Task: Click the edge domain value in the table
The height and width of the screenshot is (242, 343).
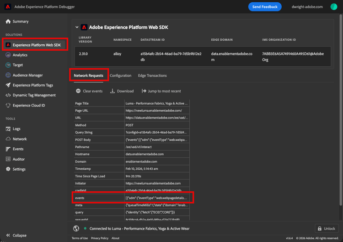Action: [x=232, y=57]
